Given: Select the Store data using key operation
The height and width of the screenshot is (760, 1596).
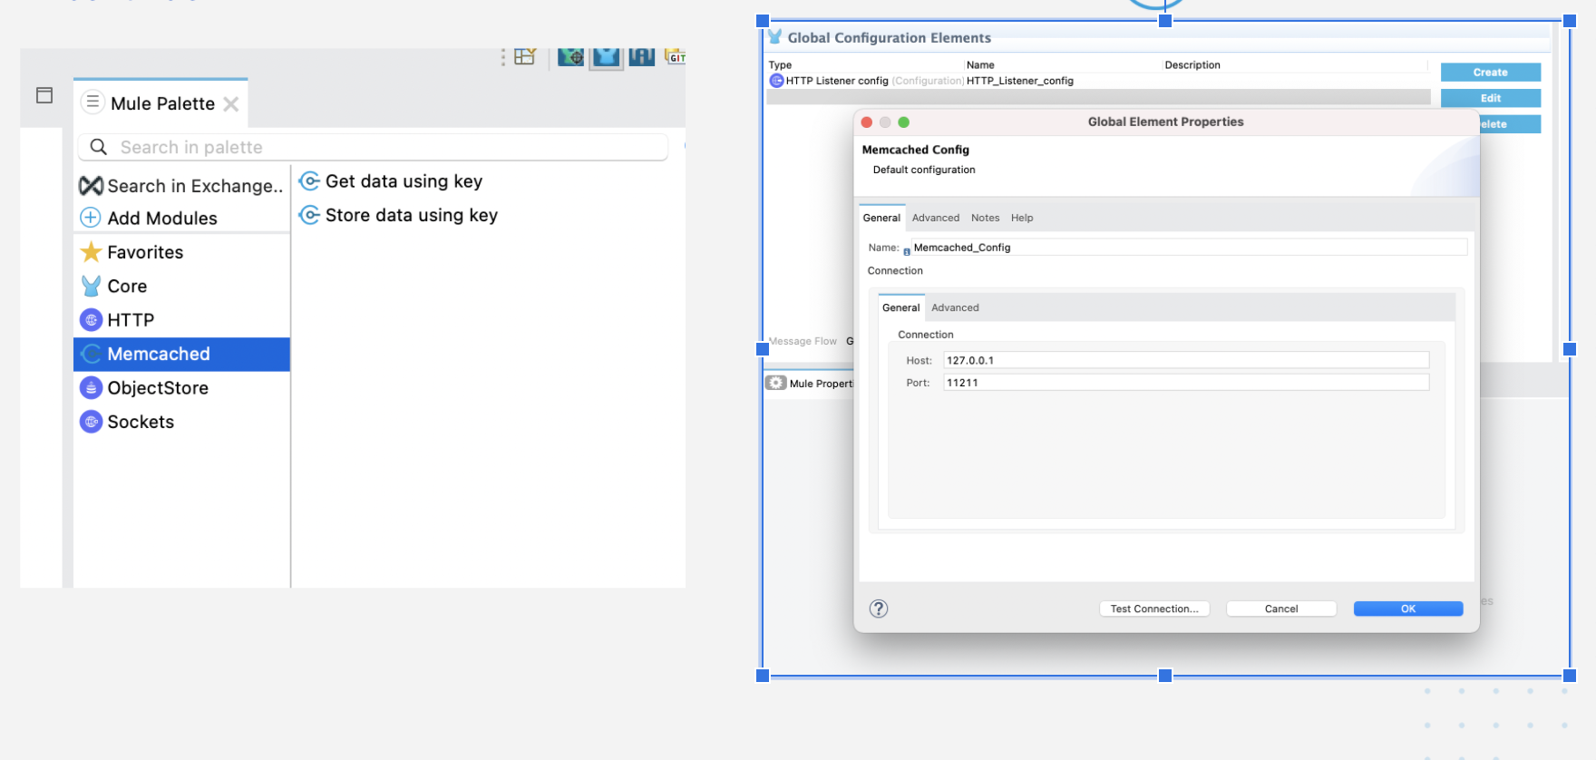Looking at the screenshot, I should (x=412, y=215).
